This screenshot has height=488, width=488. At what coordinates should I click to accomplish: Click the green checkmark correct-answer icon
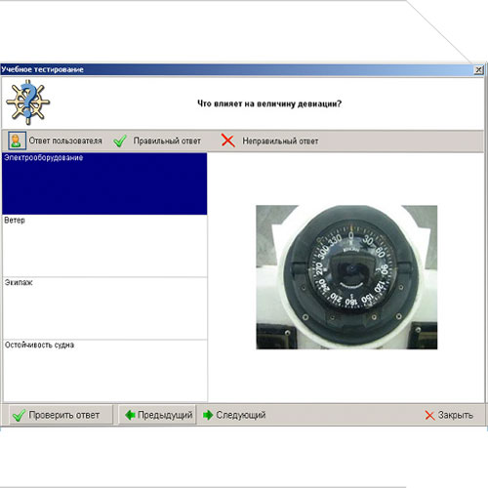point(120,141)
